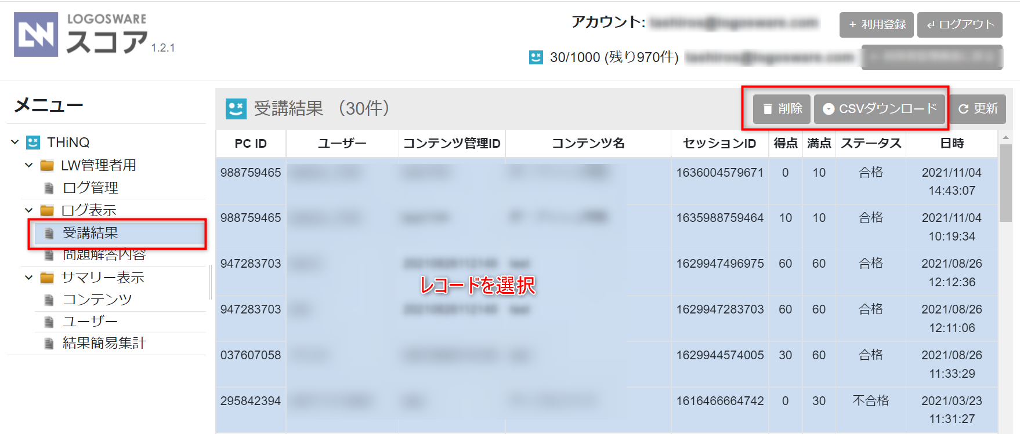
Task: Sort by ユーザー column header
Action: click(342, 144)
